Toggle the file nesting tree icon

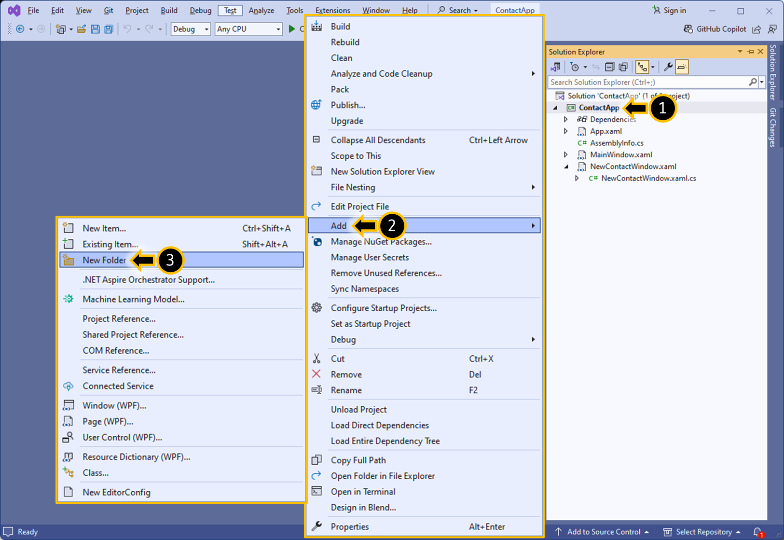pyautogui.click(x=642, y=67)
